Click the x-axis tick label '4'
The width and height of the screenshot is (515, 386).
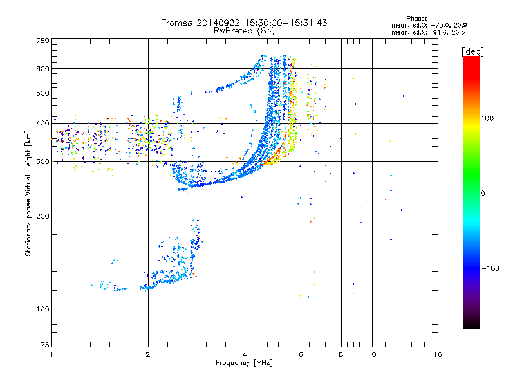(x=245, y=354)
